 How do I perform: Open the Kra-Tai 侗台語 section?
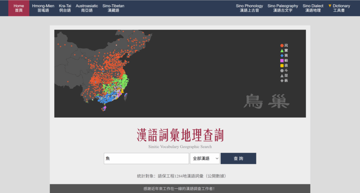(x=65, y=8)
